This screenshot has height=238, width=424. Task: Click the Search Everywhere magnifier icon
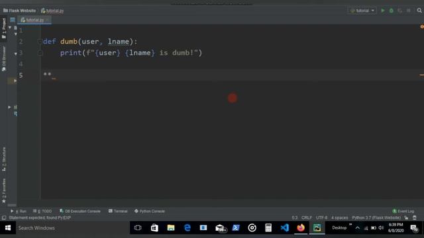[419, 11]
